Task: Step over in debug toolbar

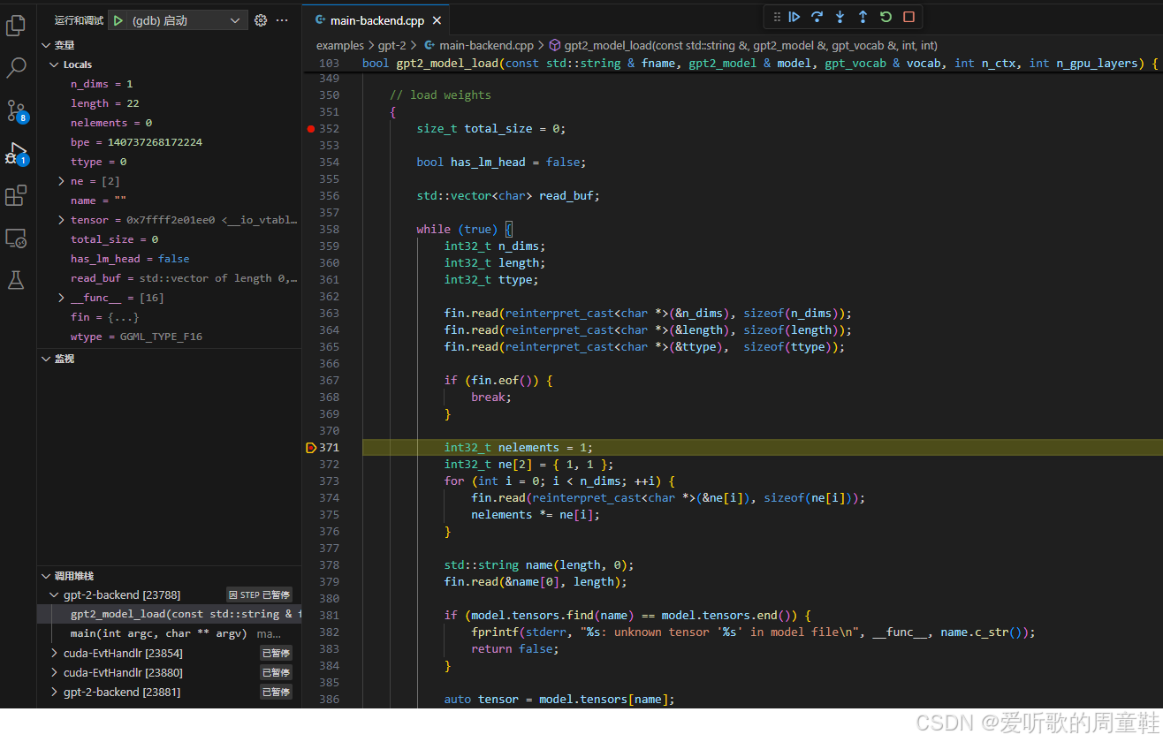Action: point(817,17)
